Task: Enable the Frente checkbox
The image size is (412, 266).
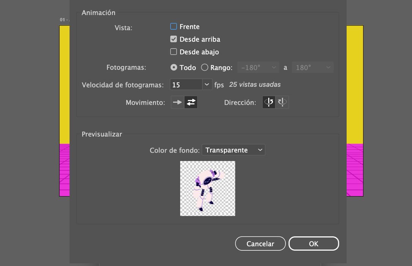Action: [173, 26]
